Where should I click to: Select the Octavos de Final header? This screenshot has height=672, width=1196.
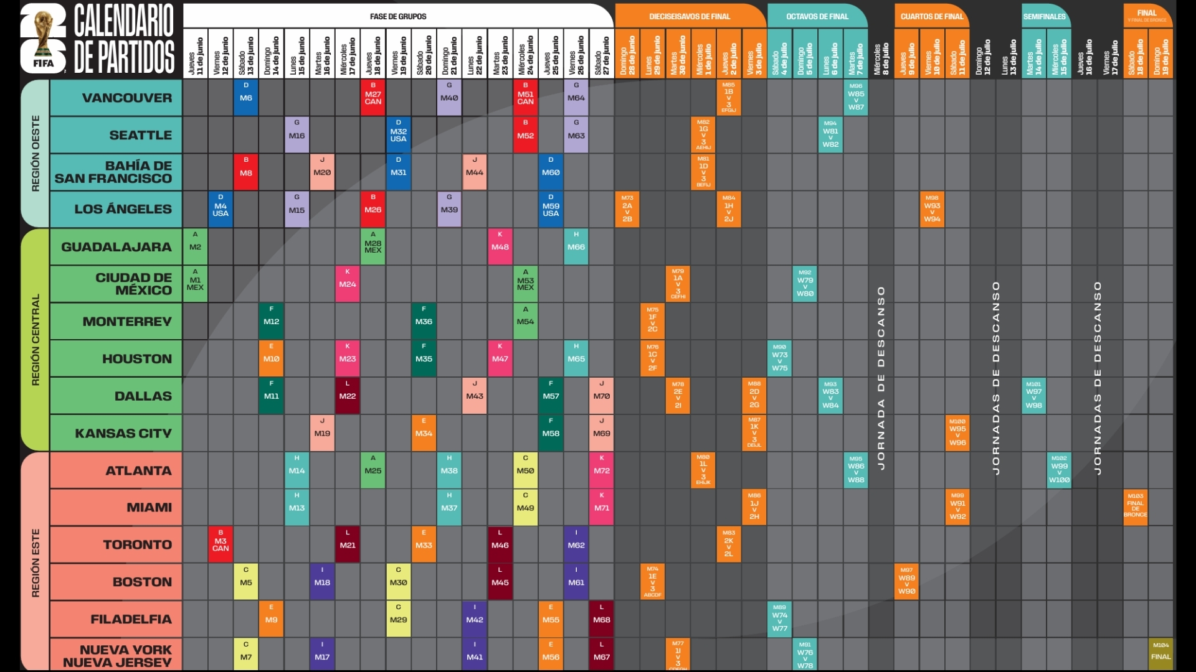click(817, 16)
